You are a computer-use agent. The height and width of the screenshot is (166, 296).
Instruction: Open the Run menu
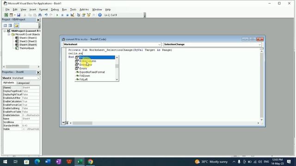[64, 9]
